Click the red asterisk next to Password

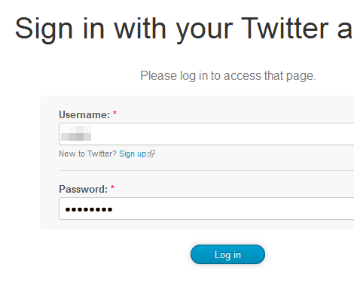coord(112,187)
